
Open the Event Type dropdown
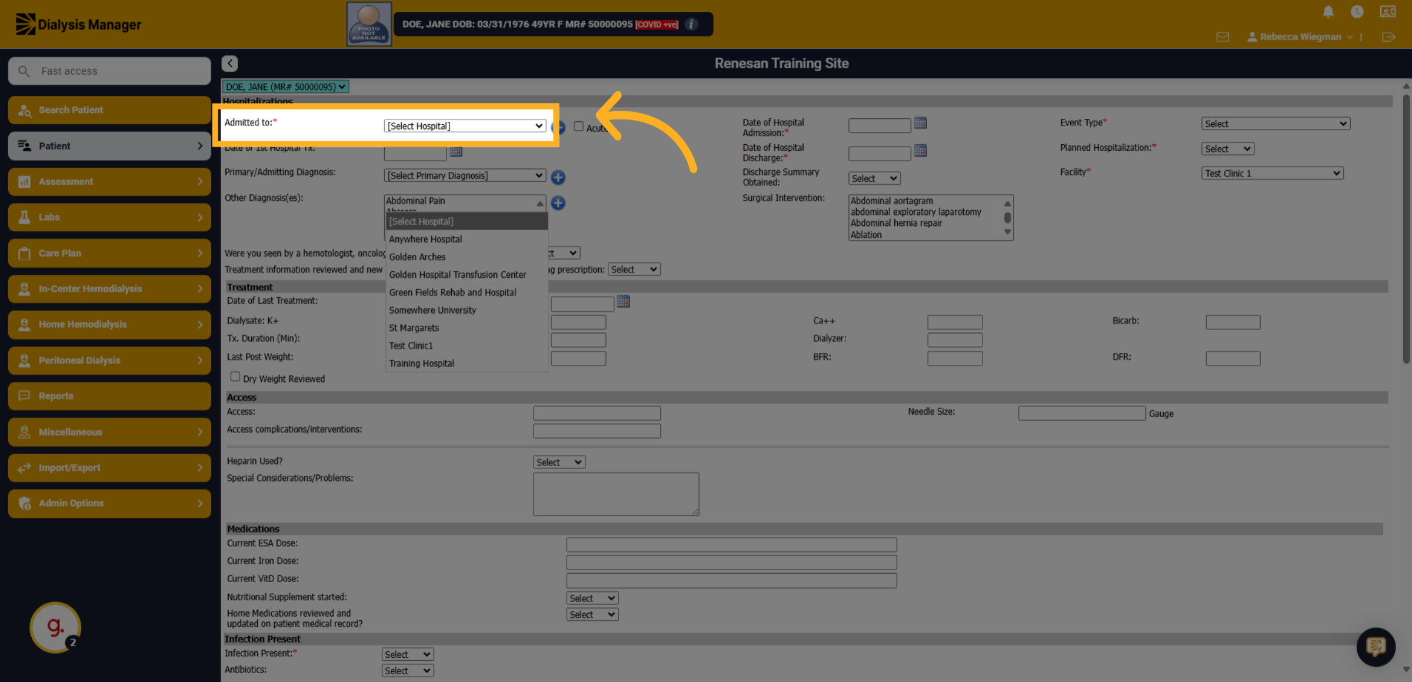click(x=1275, y=124)
